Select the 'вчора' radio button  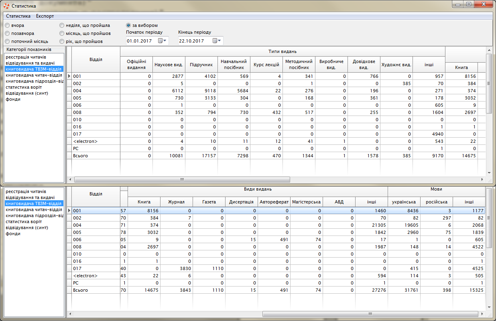(8, 25)
